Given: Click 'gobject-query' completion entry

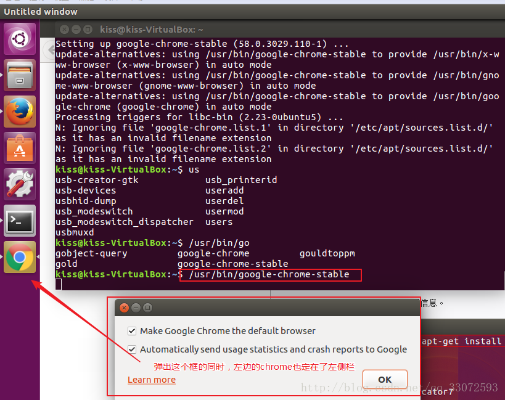Looking at the screenshot, I should click(91, 253).
